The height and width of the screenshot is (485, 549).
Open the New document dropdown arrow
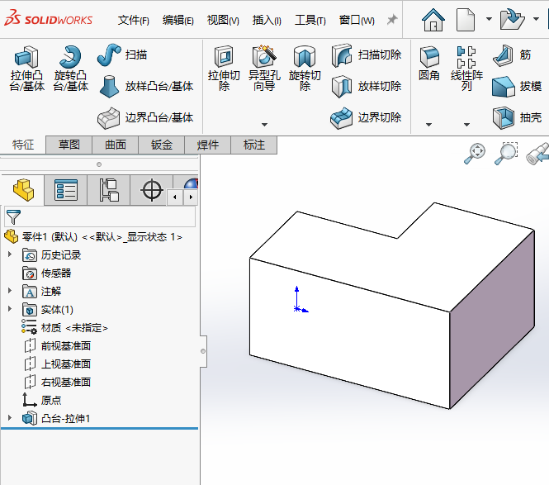pyautogui.click(x=489, y=19)
